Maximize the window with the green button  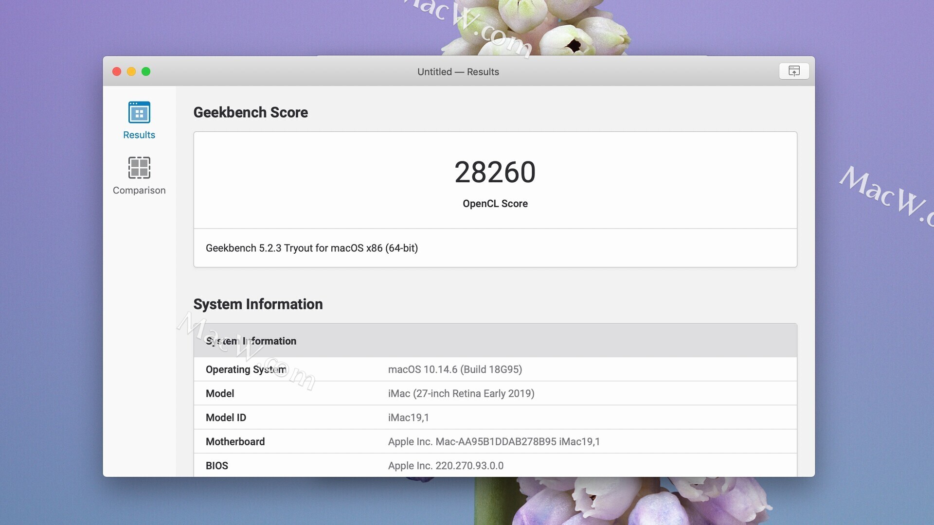tap(146, 71)
